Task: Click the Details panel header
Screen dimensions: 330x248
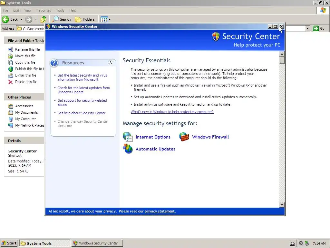Action: (x=24, y=141)
